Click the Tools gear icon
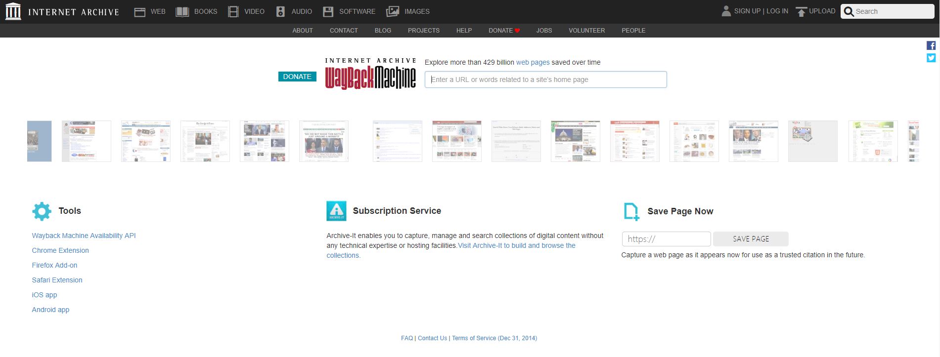The height and width of the screenshot is (357, 940). 42,211
